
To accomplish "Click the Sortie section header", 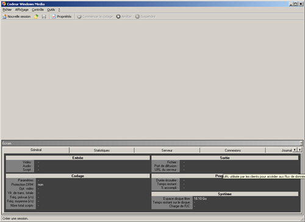I will tap(224, 158).
